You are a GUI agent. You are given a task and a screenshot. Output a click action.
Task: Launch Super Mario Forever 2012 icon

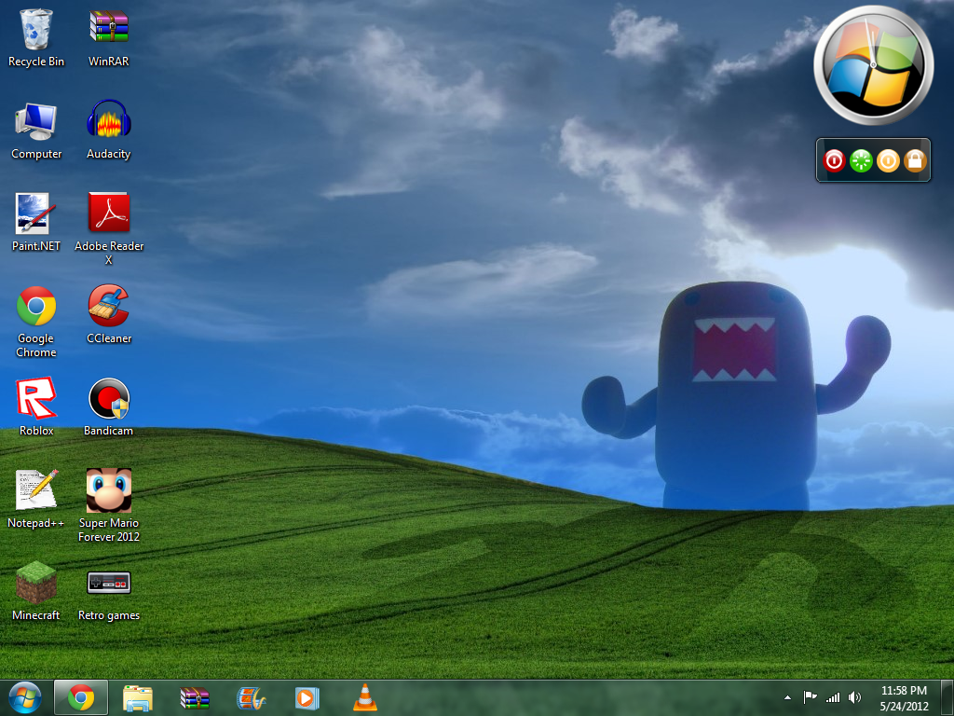point(108,505)
